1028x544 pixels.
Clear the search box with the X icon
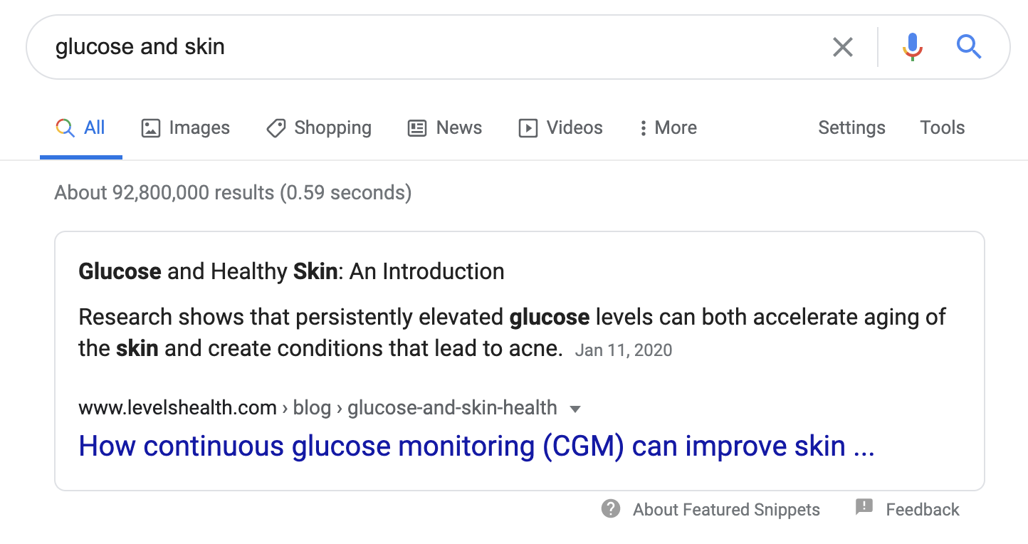pyautogui.click(x=842, y=48)
